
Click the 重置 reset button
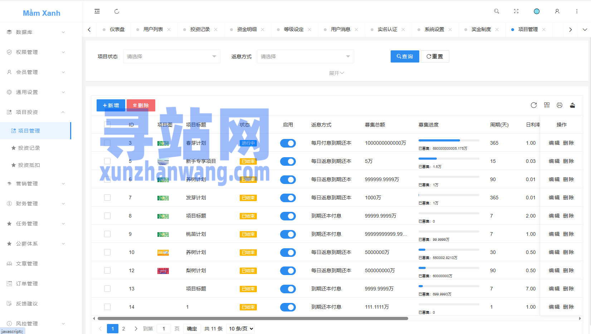click(x=435, y=56)
